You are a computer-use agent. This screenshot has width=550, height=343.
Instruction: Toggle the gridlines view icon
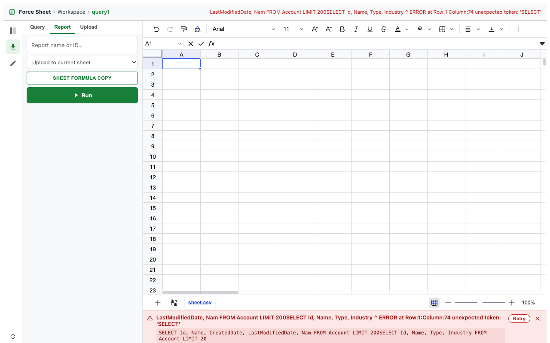point(434,303)
